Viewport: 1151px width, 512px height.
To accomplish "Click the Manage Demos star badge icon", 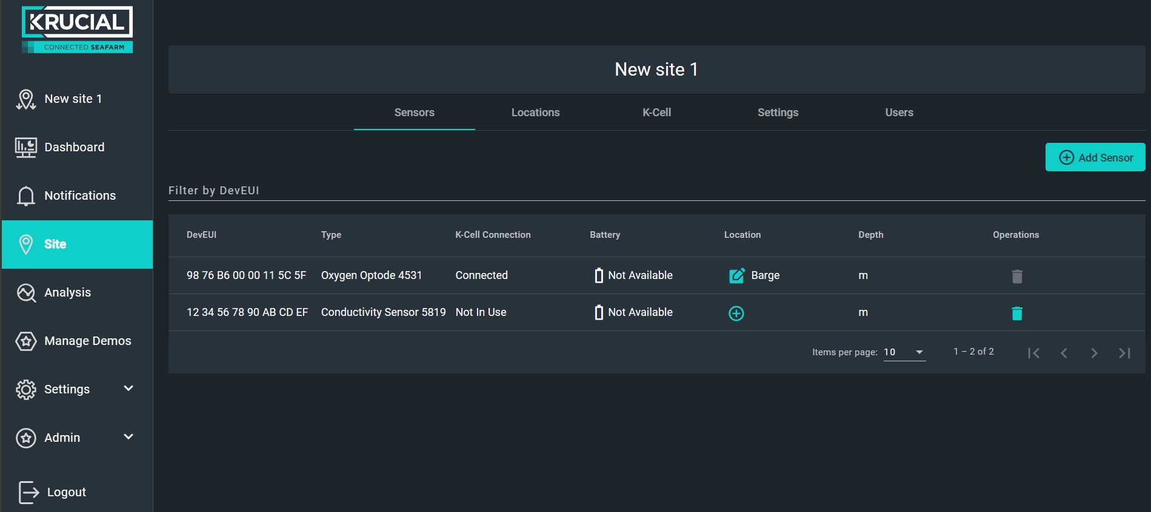I will point(25,341).
